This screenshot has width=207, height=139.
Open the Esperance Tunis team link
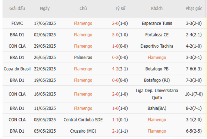[x=157, y=23]
